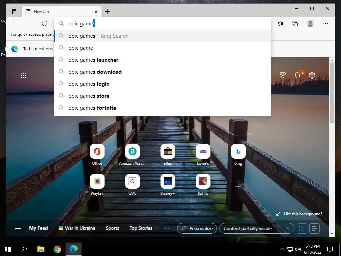The image size is (341, 256).
Task: Refresh the page
Action: pos(45,23)
